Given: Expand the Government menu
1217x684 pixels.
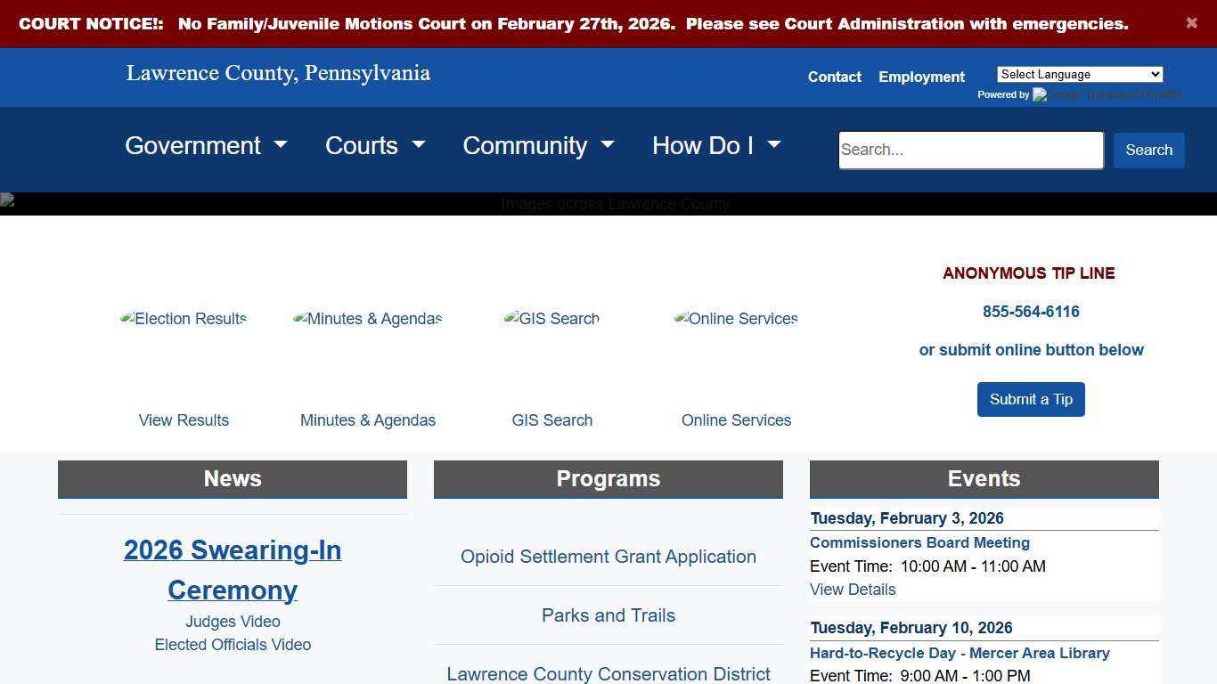Looking at the screenshot, I should tap(206, 146).
